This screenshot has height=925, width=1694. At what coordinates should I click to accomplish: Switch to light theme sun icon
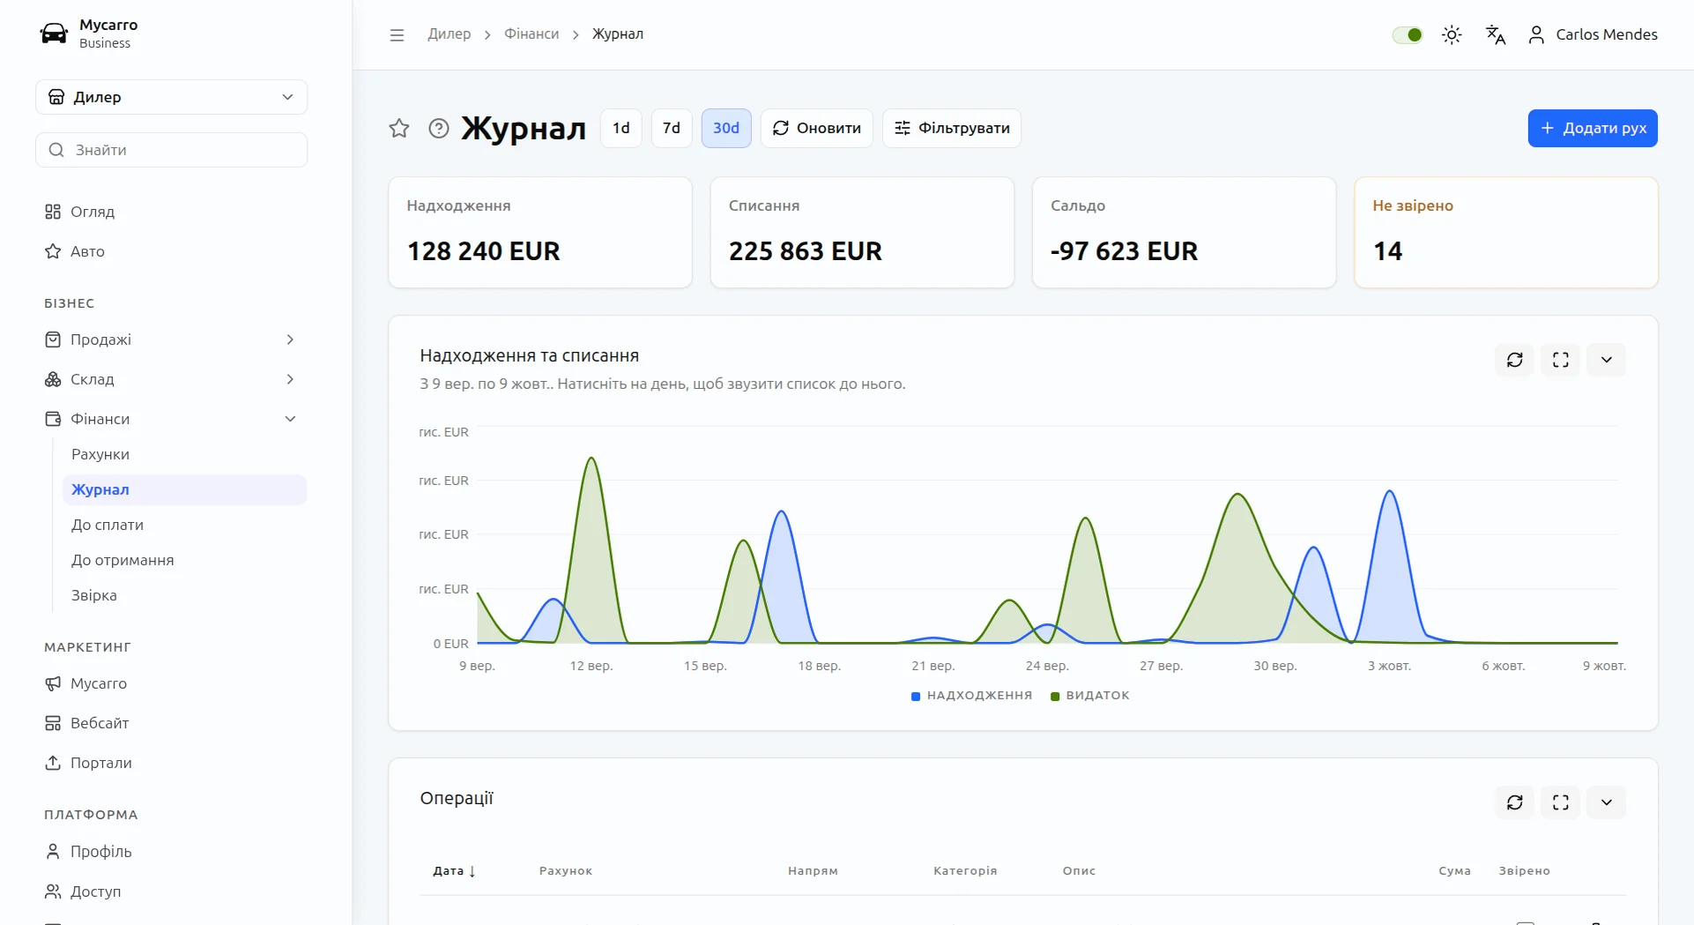[1452, 34]
